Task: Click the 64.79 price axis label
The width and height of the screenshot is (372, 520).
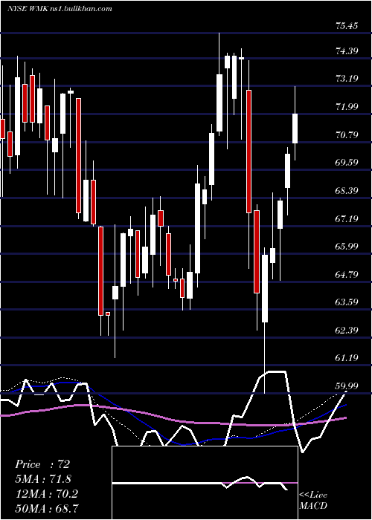Action: coord(347,275)
